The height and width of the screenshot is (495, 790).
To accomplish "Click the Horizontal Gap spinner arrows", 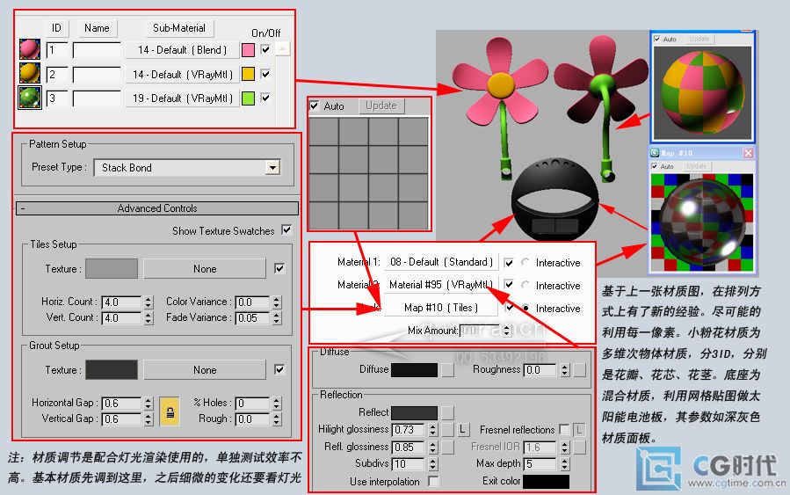I will 149,404.
